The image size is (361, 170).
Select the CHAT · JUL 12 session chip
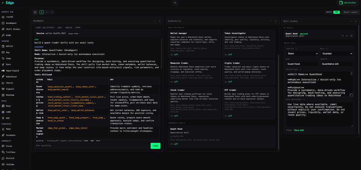tap(45, 27)
